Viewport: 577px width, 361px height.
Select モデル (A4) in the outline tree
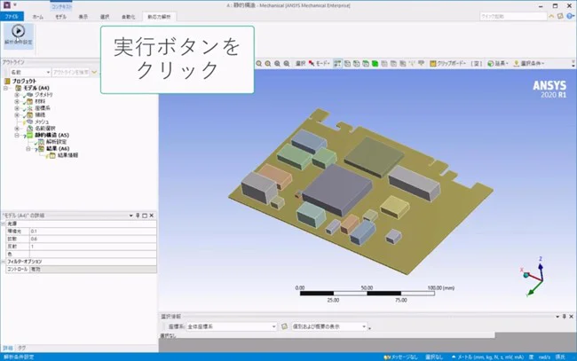36,88
